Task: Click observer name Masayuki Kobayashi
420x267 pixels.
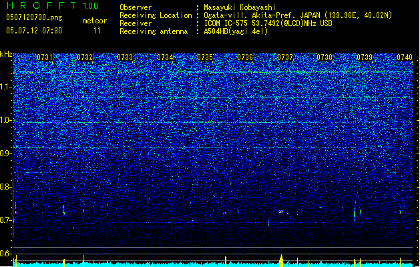Action: click(x=240, y=7)
